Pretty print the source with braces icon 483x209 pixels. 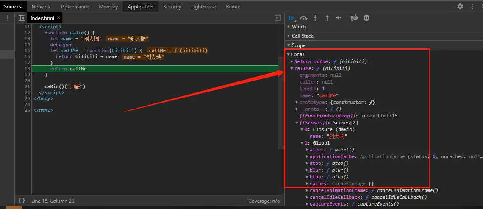pos(22,201)
